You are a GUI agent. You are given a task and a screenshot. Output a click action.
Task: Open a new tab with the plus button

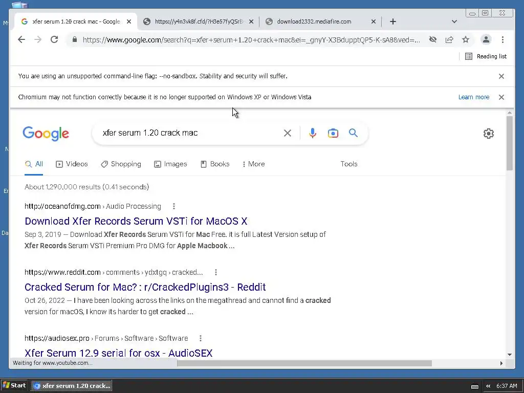tap(393, 21)
